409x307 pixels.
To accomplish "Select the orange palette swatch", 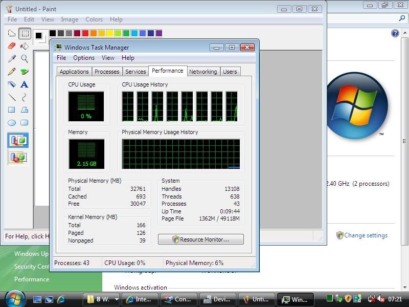I will coord(94,33).
